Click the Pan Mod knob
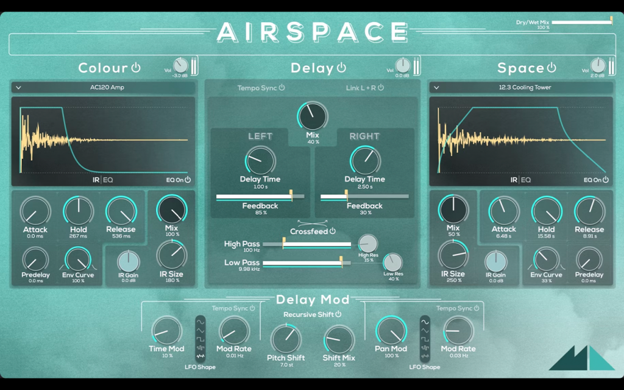 click(391, 331)
